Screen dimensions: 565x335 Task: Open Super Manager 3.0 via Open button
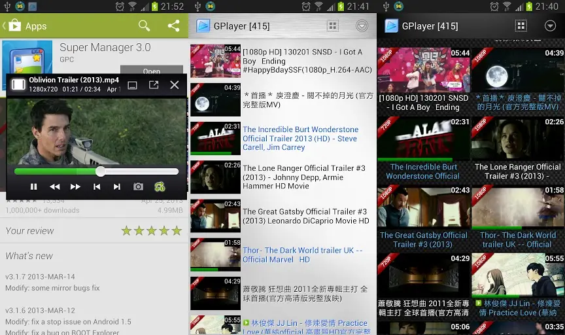pos(151,70)
